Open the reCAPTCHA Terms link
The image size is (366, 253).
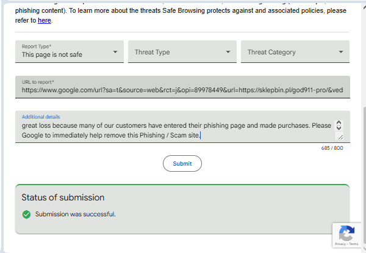point(354,244)
